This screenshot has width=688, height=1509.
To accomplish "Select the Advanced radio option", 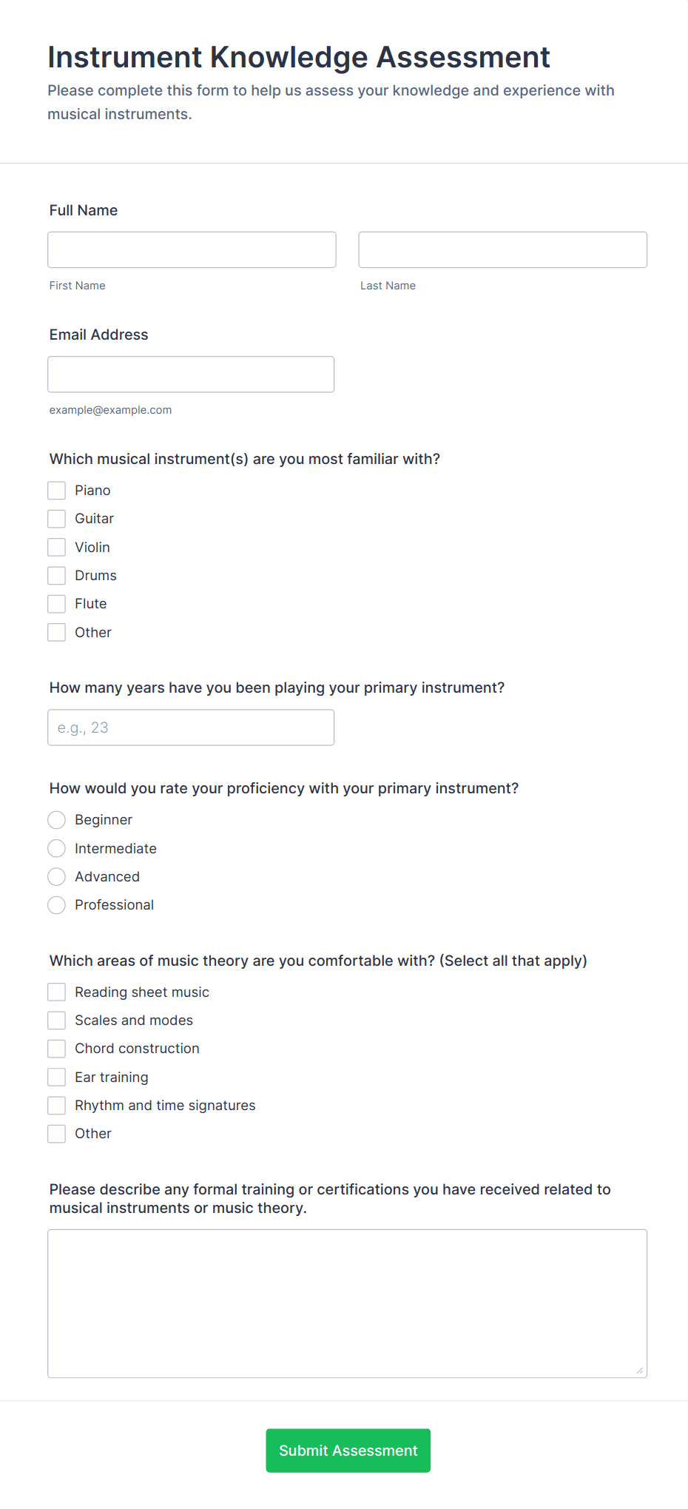I will [x=57, y=877].
